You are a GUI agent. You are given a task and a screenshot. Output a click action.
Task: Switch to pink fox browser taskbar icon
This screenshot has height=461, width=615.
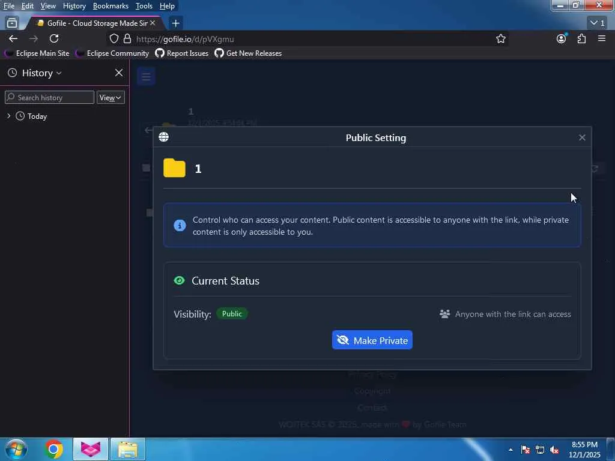tap(91, 449)
